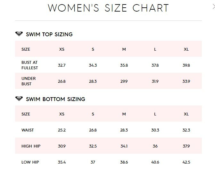This screenshot has width=215, height=170.
Task: Select the High Hip row label
Action: 31,146
